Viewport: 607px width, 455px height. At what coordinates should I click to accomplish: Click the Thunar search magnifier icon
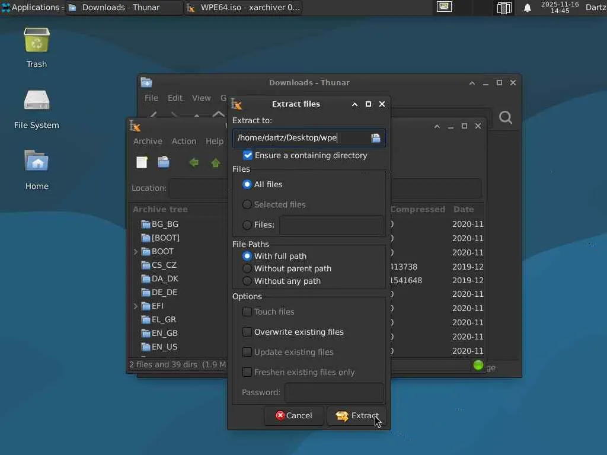(506, 117)
